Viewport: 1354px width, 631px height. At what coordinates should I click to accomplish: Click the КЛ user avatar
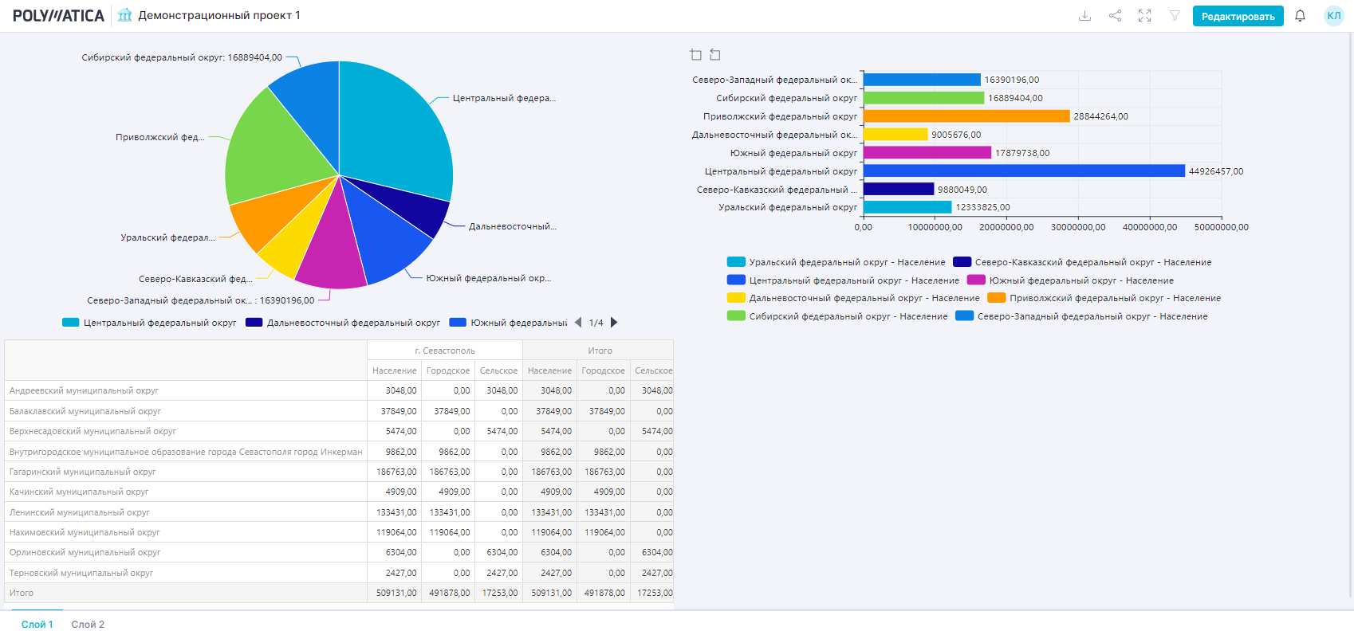pos(1333,16)
